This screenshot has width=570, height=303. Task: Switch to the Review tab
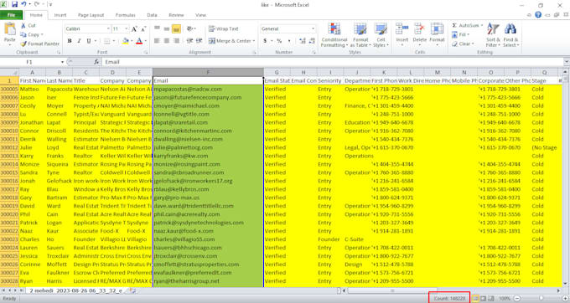(x=176, y=15)
